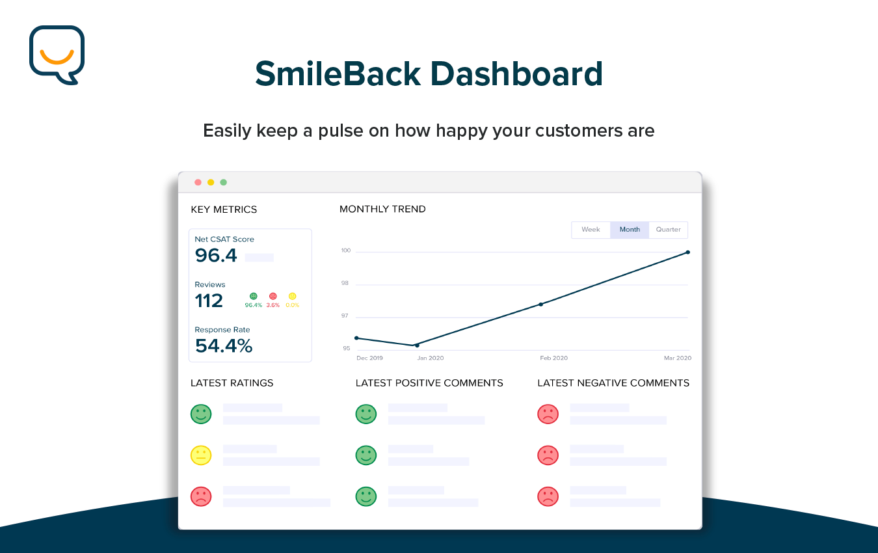Image resolution: width=878 pixels, height=553 pixels.
Task: Click the green smiley beside the third positive comment
Action: (x=366, y=496)
